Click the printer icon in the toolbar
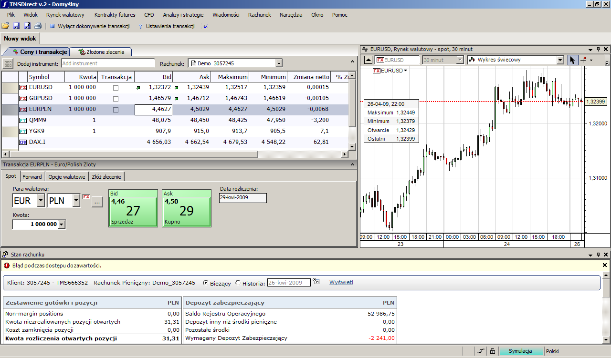Image resolution: width=611 pixels, height=358 pixels. coord(38,26)
